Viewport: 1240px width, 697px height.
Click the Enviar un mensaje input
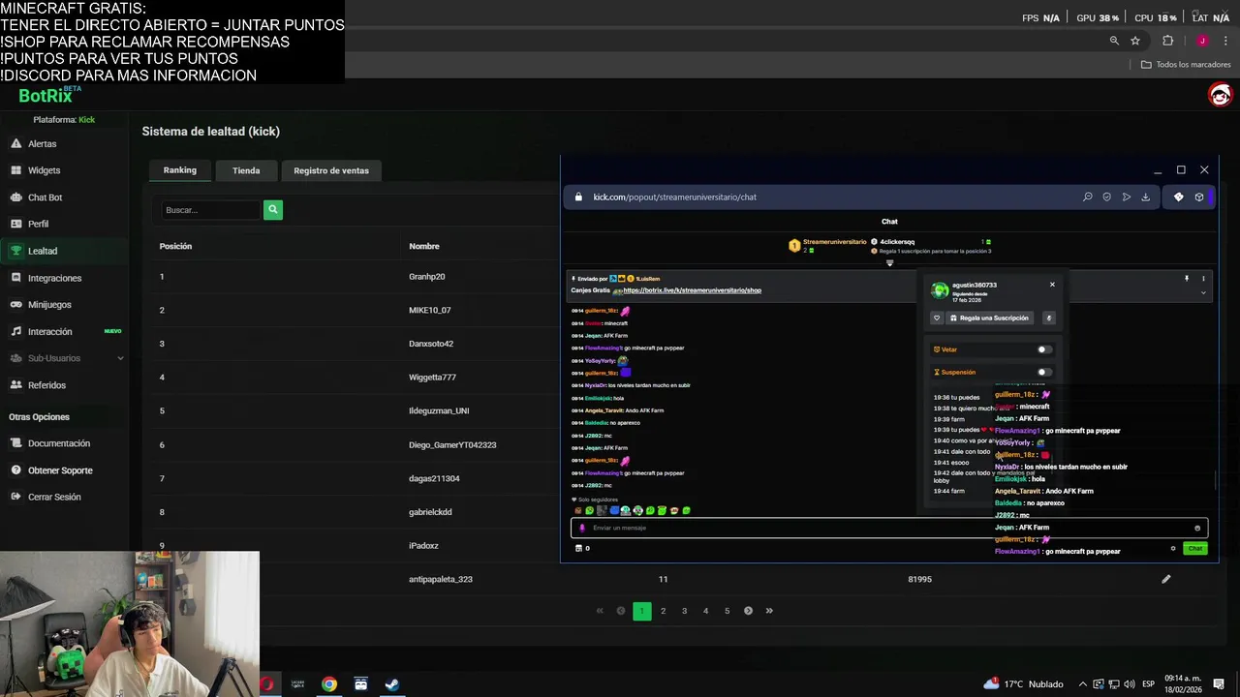888,528
